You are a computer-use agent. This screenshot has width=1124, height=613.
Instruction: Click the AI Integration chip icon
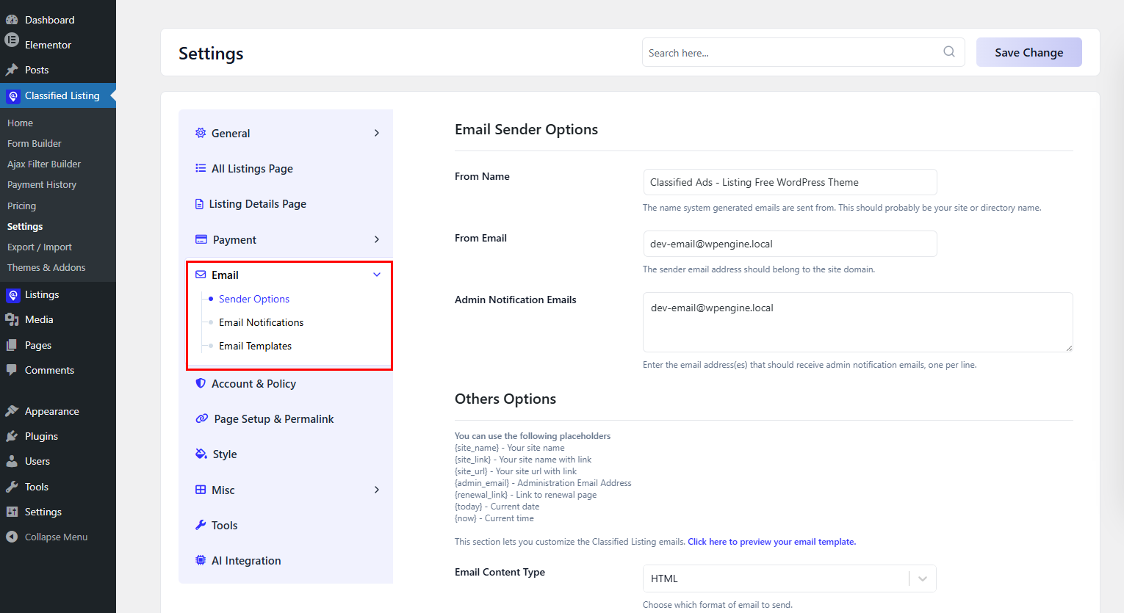tap(201, 560)
